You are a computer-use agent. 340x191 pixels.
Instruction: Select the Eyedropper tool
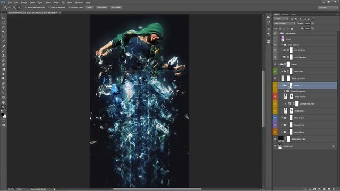tap(3, 41)
